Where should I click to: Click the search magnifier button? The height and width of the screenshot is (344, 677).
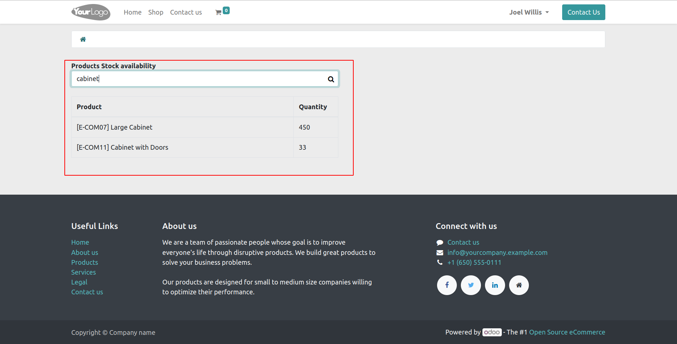[331, 79]
